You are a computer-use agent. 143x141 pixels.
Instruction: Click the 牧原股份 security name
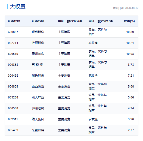(38, 43)
